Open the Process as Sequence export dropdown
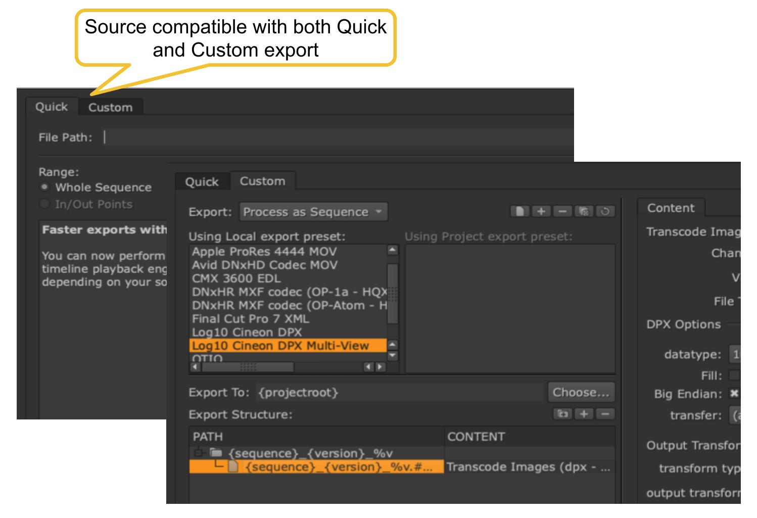 [313, 212]
